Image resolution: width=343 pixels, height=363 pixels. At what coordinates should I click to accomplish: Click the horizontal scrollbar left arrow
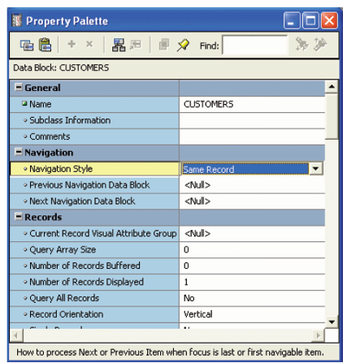point(16,335)
